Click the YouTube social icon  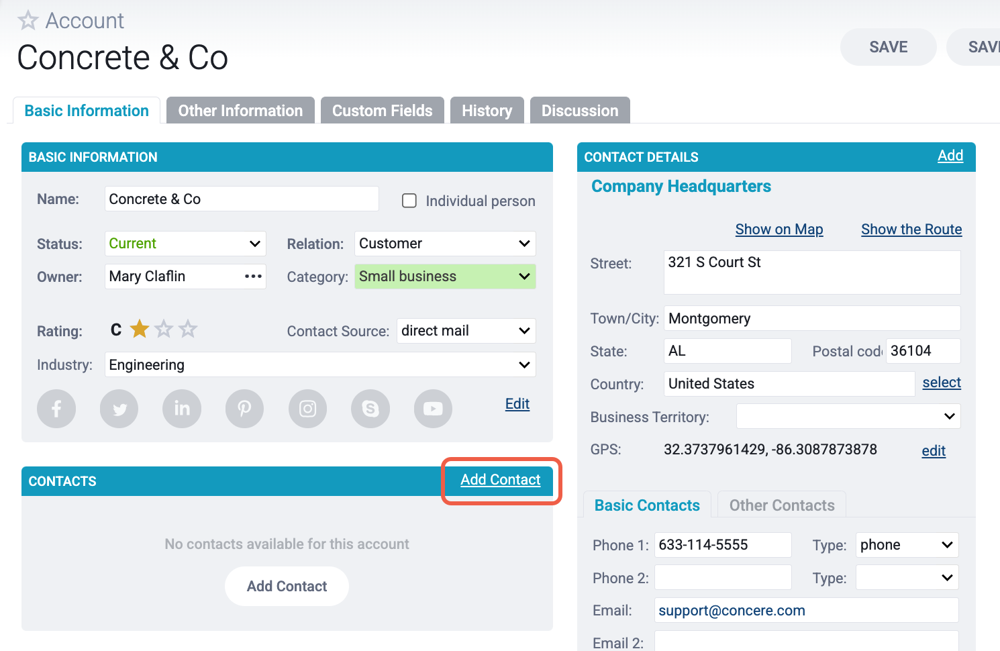click(433, 409)
